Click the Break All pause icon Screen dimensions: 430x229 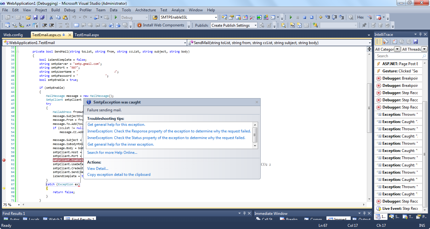(297, 17)
